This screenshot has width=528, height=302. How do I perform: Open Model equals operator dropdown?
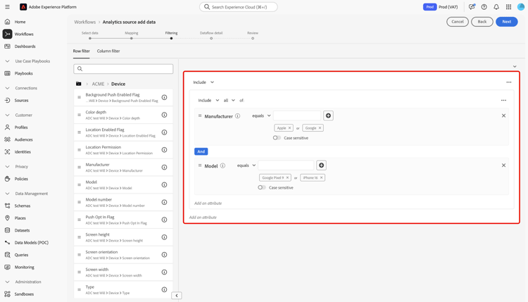pyautogui.click(x=246, y=165)
